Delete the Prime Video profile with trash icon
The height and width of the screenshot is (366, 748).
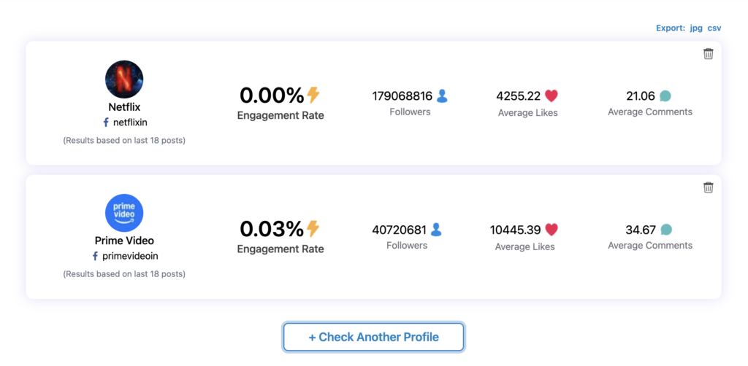click(x=708, y=187)
